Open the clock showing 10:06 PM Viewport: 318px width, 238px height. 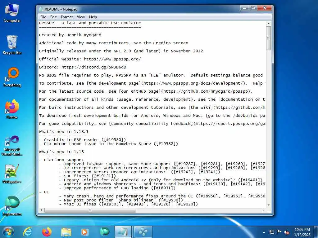(x=302, y=232)
